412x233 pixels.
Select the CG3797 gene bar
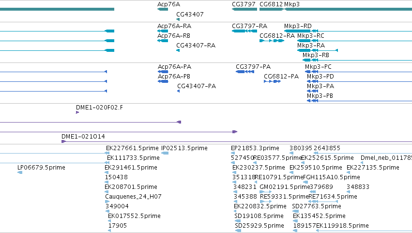[244, 9]
